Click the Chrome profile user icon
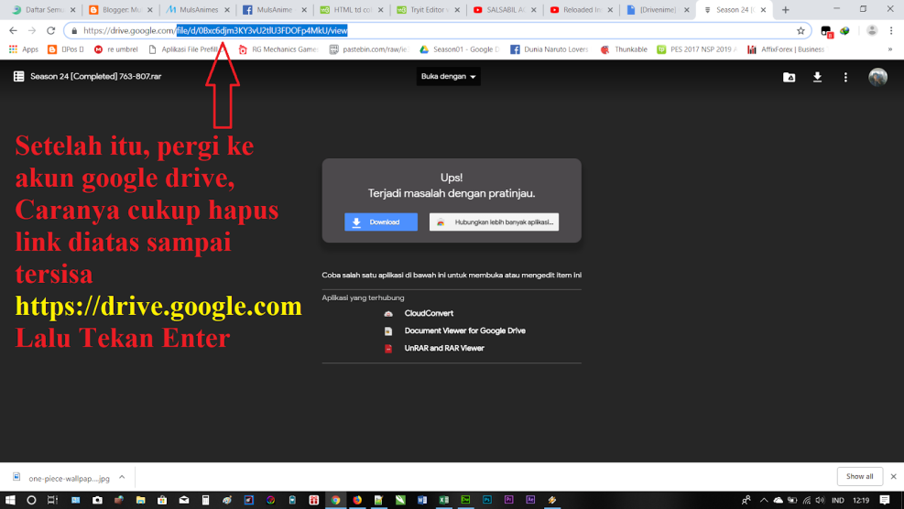This screenshot has width=904, height=509. (872, 31)
